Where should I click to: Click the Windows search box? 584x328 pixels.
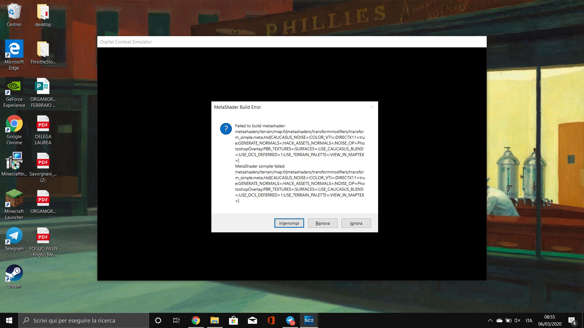point(84,320)
